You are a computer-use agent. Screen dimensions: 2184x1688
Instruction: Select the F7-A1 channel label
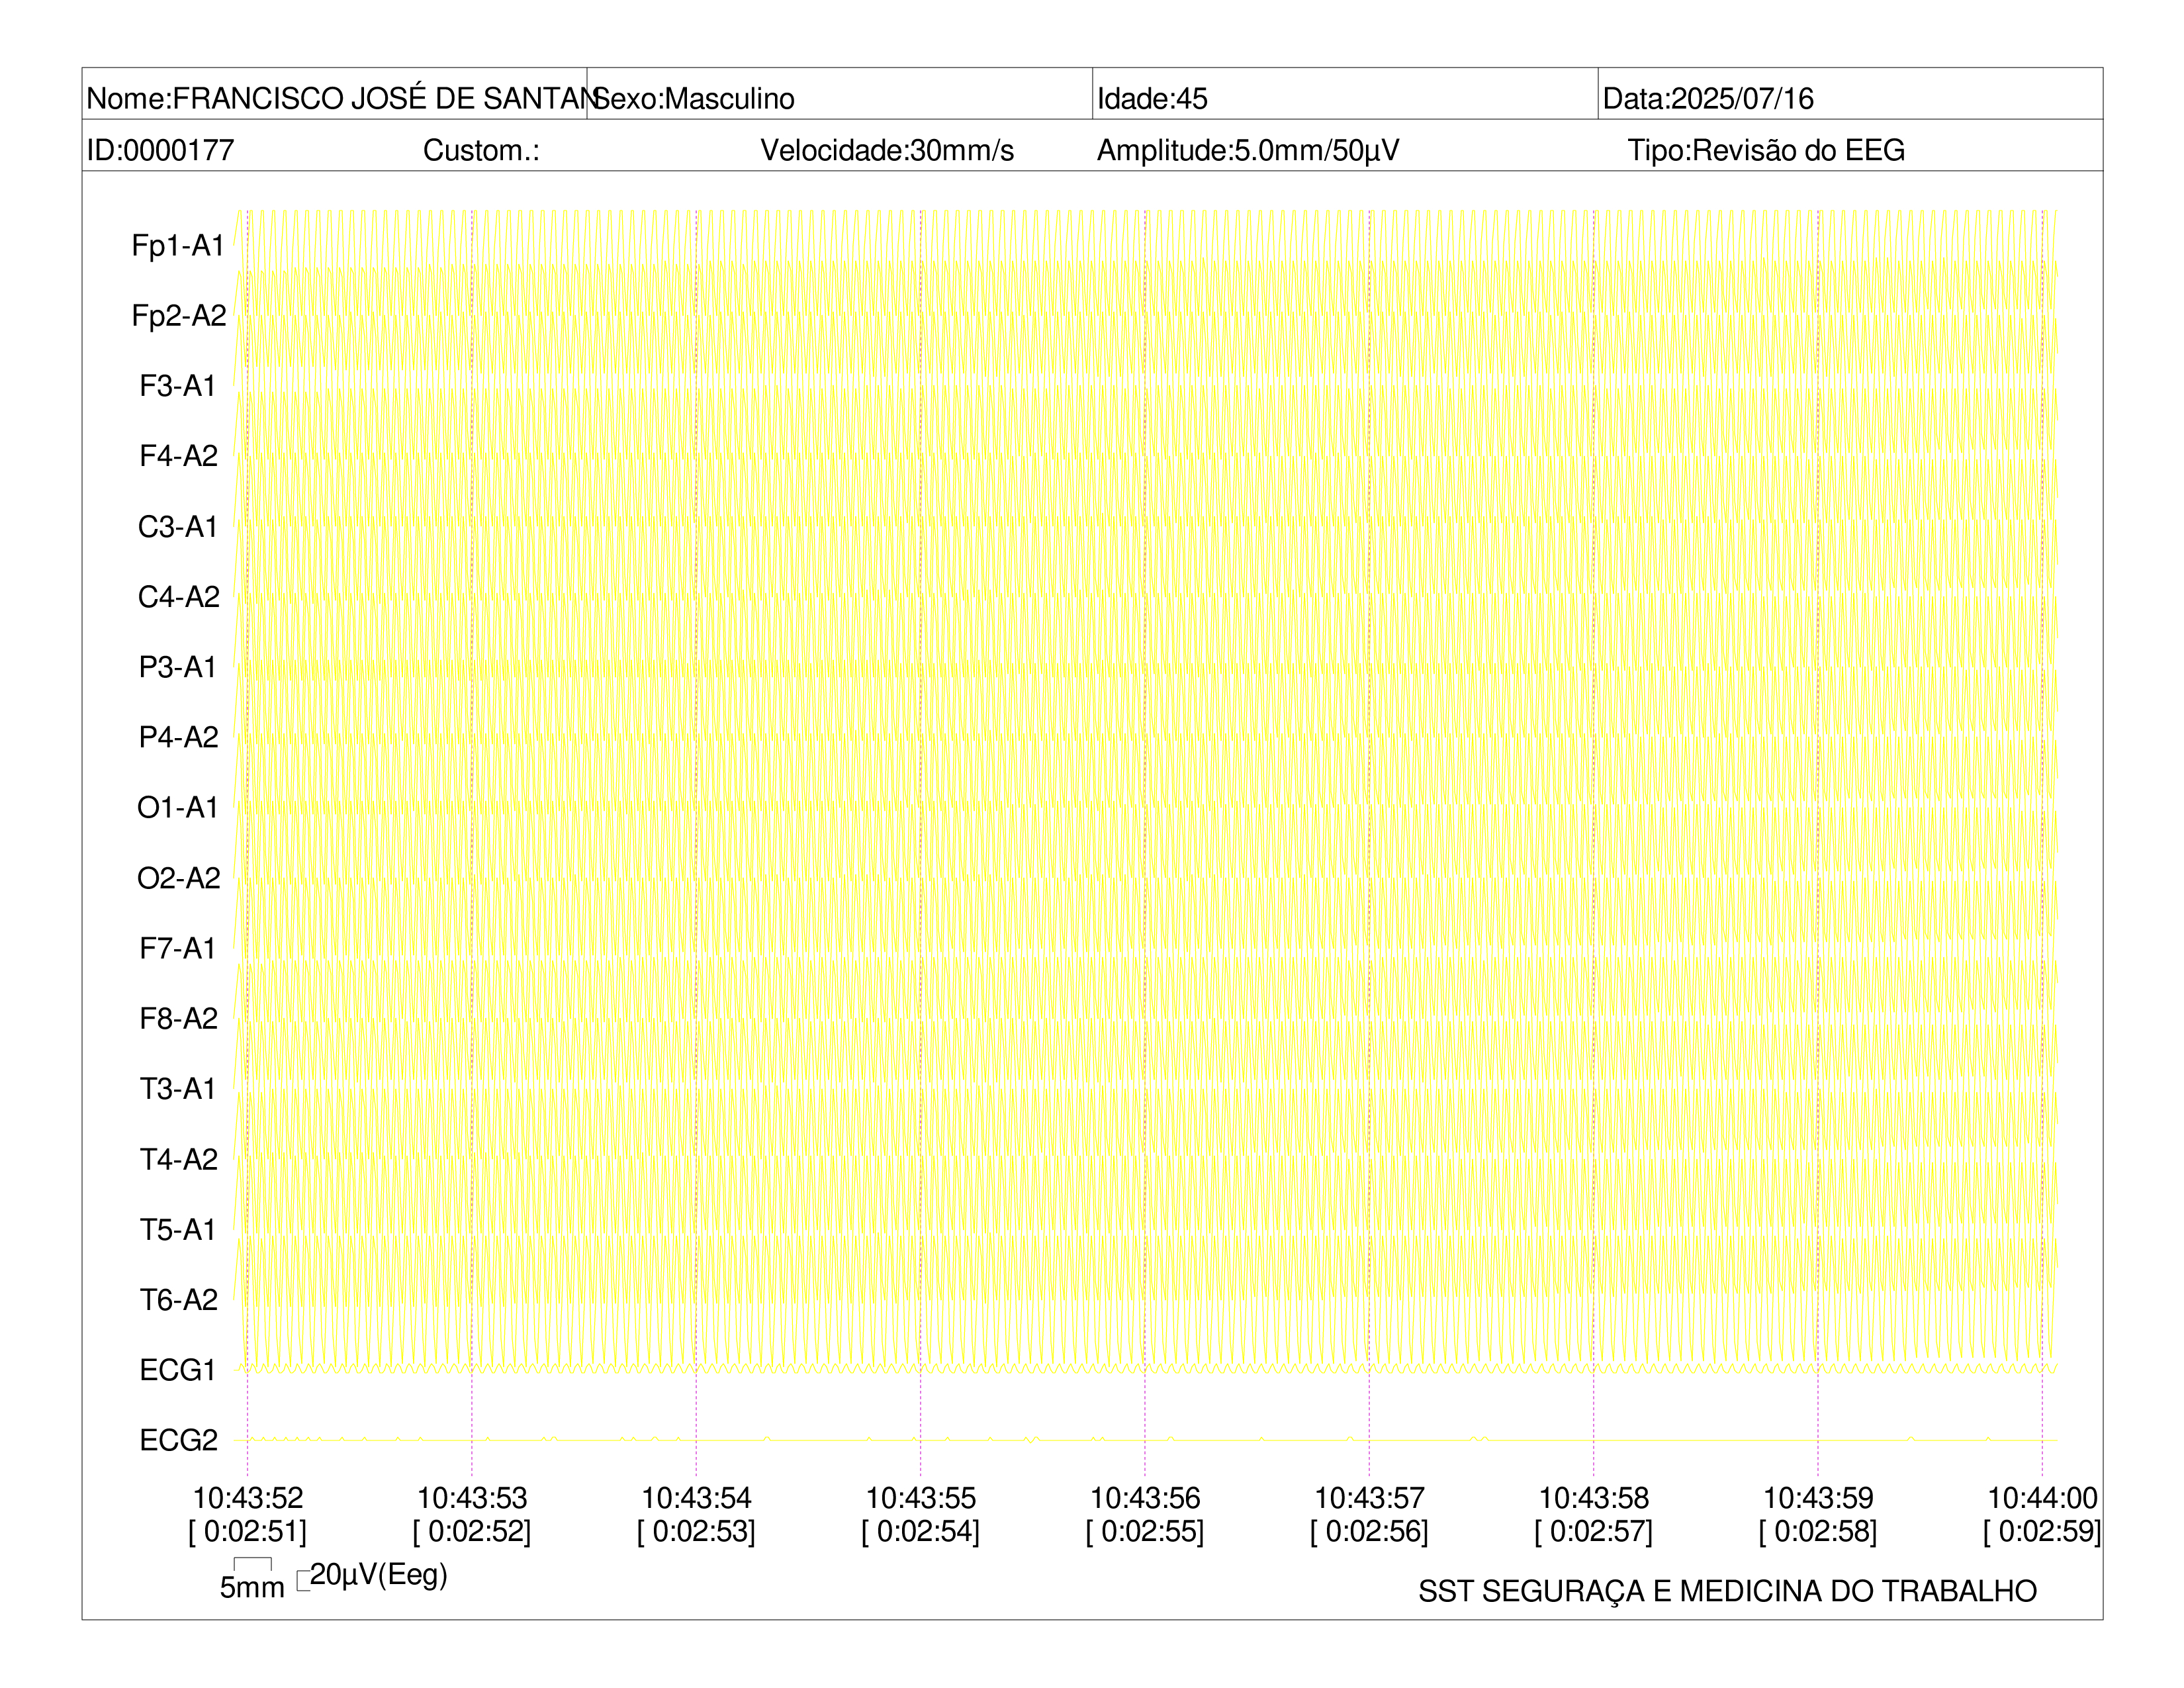coord(178,948)
